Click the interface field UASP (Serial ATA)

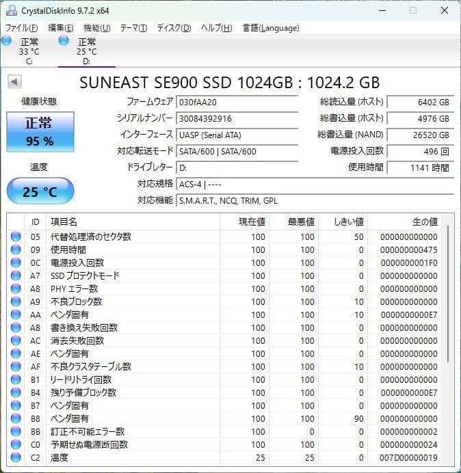(x=237, y=135)
